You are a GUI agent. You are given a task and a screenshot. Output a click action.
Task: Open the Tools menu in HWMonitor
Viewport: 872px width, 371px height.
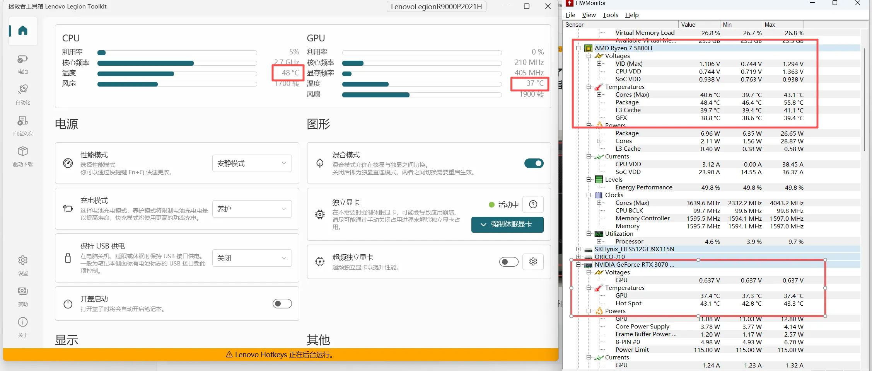click(610, 15)
